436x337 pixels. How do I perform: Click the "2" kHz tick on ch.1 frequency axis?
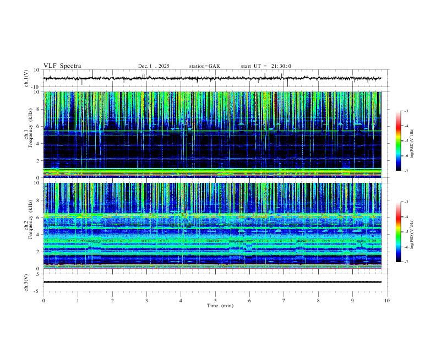(38, 161)
